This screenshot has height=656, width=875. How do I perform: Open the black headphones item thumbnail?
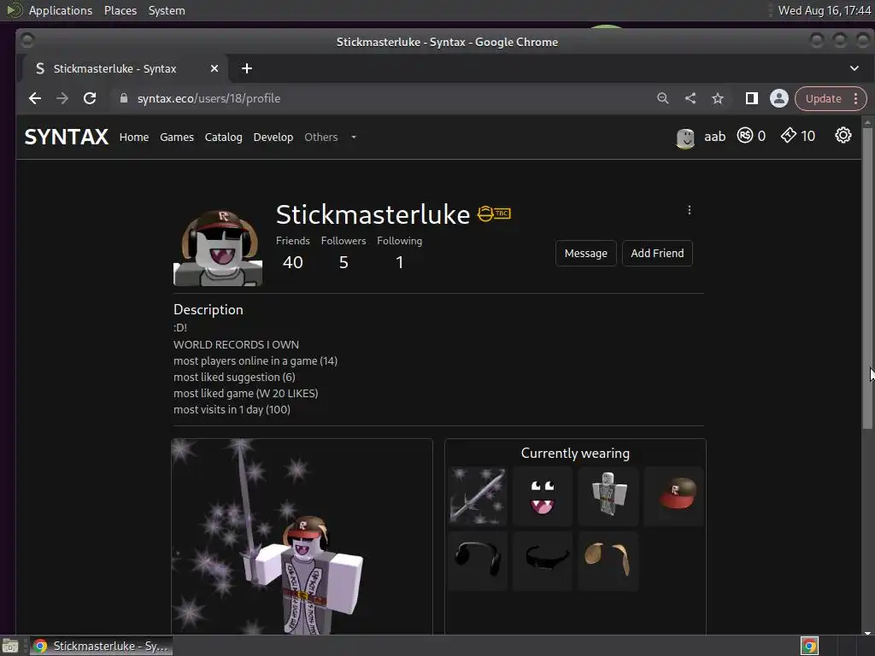pos(478,560)
